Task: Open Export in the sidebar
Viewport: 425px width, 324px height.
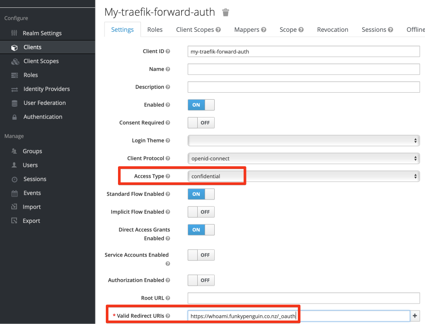Action: [x=31, y=221]
